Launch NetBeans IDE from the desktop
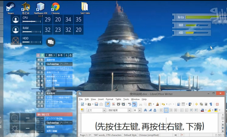227x137 pixels. point(40,9)
